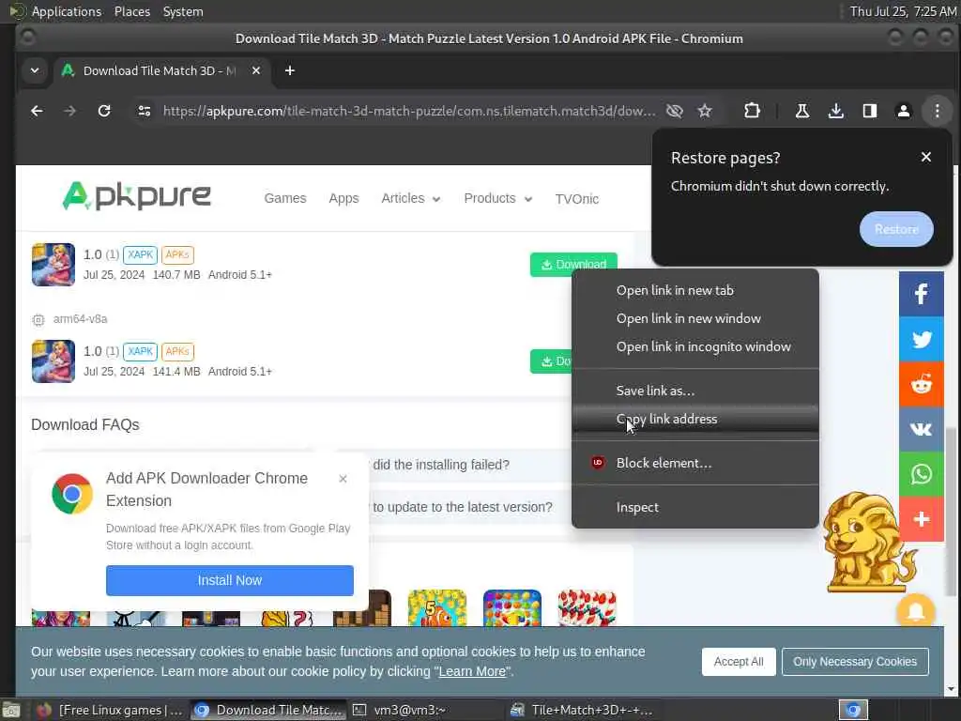
Task: Click Download for the 141.4 MB version
Action: [x=552, y=361]
